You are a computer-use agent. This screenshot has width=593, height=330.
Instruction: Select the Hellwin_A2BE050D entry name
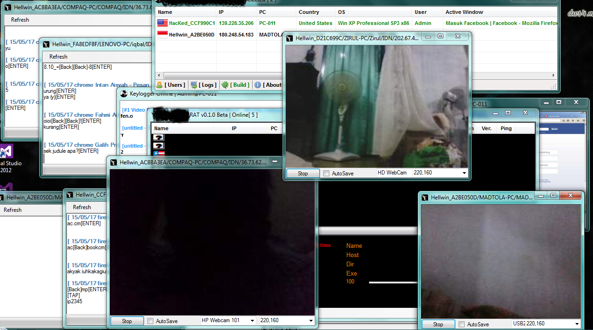coord(192,35)
